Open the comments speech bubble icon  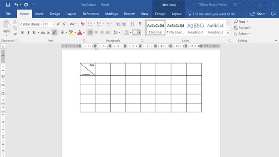pyautogui.click(x=273, y=14)
